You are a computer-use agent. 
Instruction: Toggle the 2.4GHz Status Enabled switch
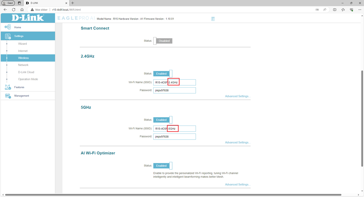pos(163,74)
